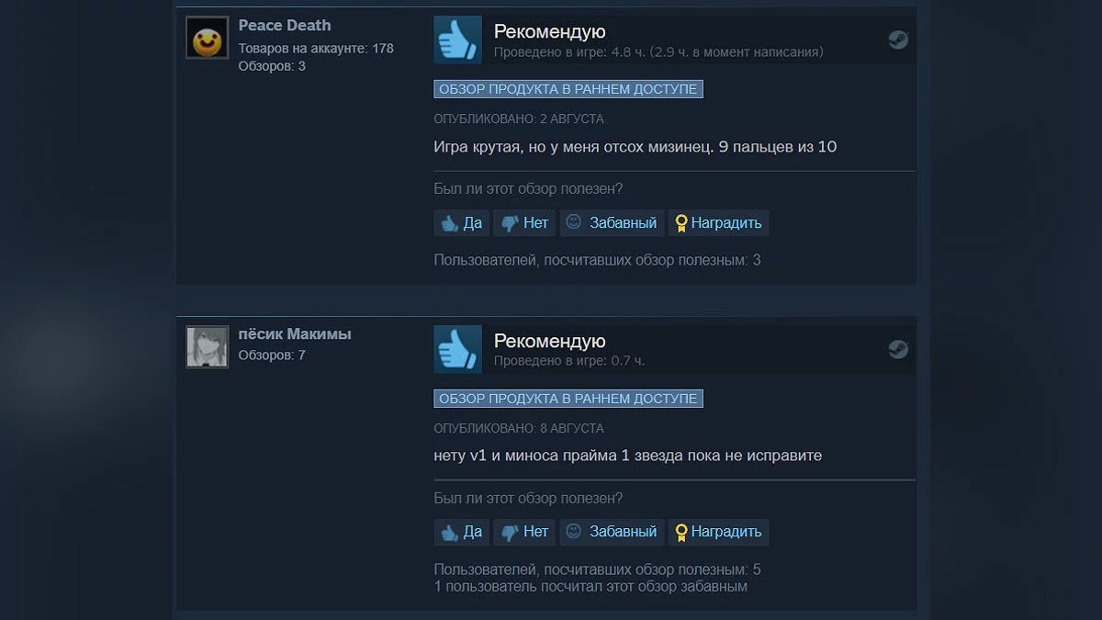The height and width of the screenshot is (620, 1102).
Task: Mark пёсик Макимы's review as Забавный
Action: 613,532
